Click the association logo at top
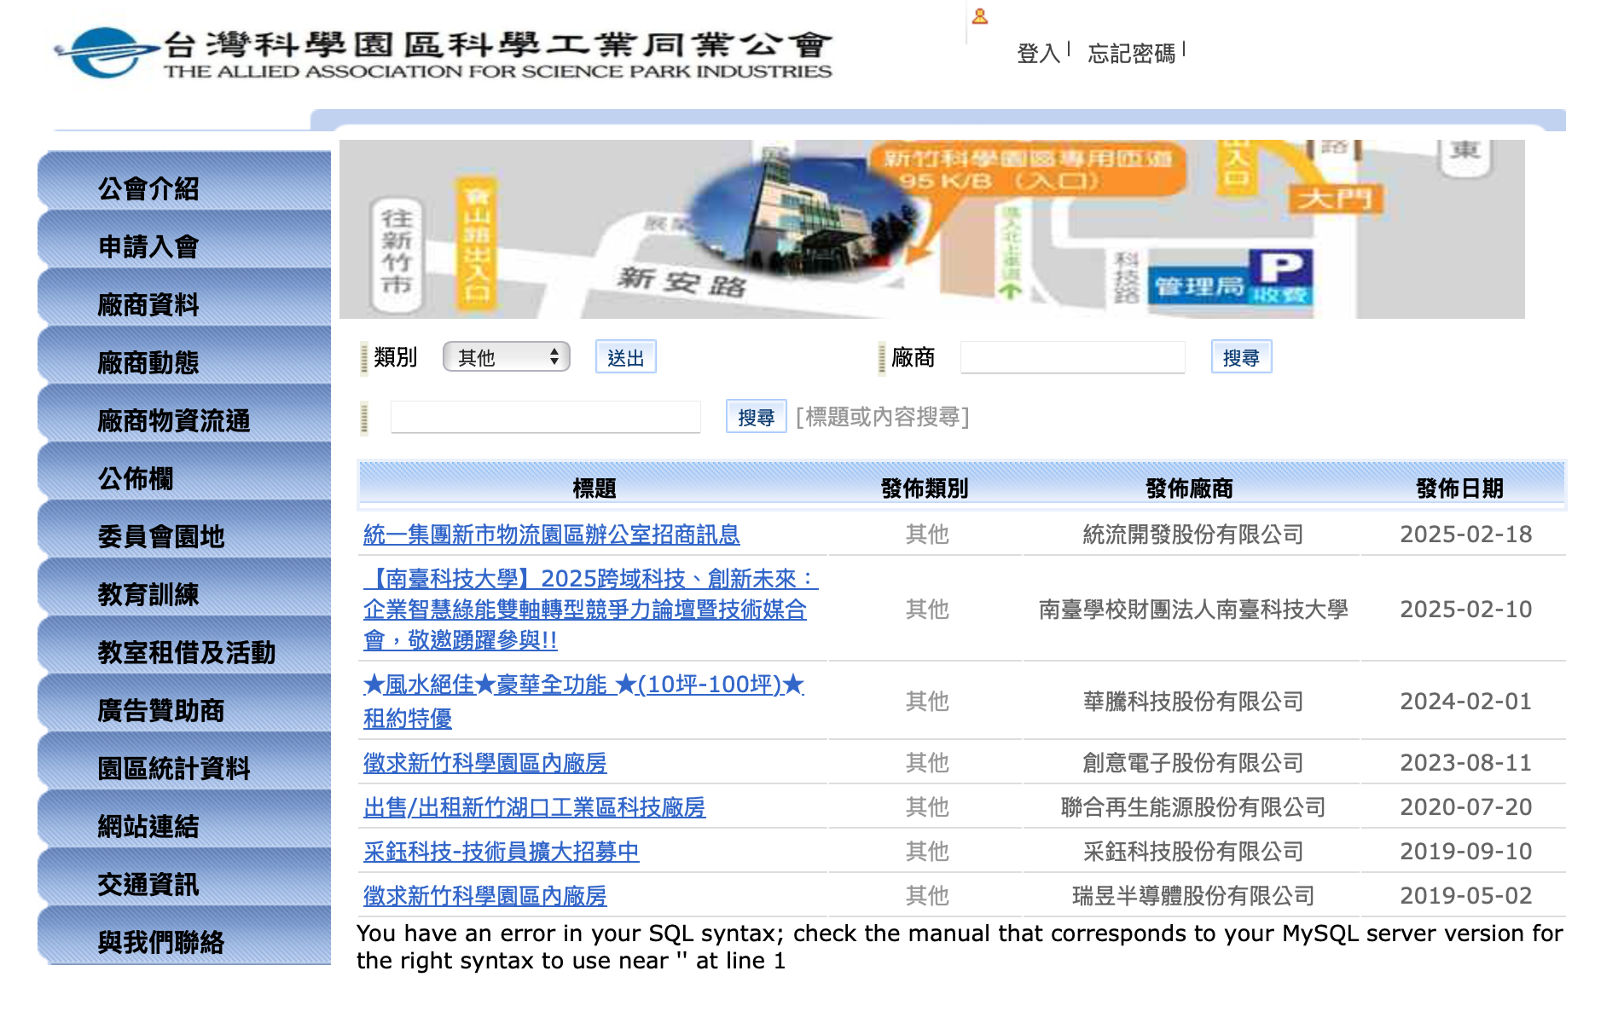1624x1023 pixels. tap(444, 53)
